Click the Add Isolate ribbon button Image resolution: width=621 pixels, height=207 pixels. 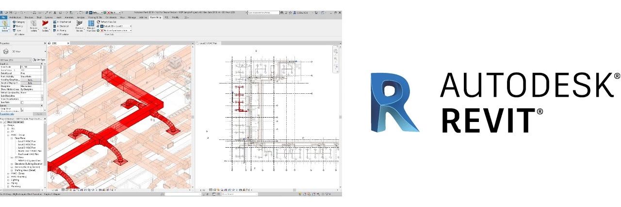point(5,27)
